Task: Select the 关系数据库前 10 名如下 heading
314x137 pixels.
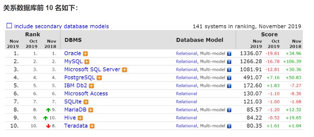Action: (40, 8)
